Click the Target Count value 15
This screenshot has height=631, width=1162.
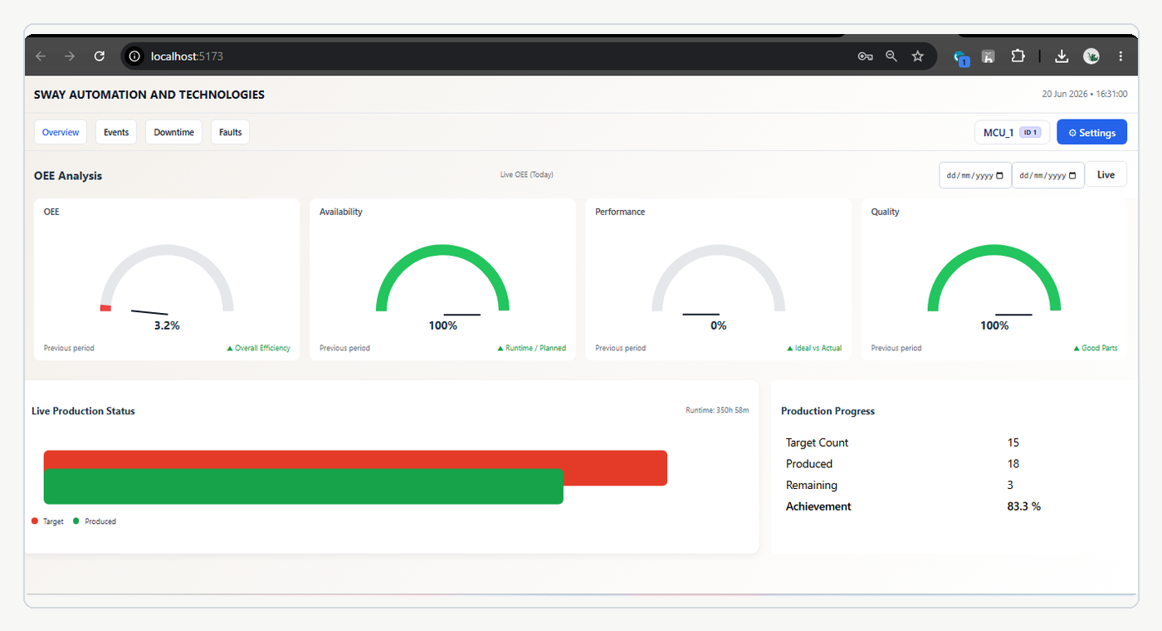tap(1013, 443)
